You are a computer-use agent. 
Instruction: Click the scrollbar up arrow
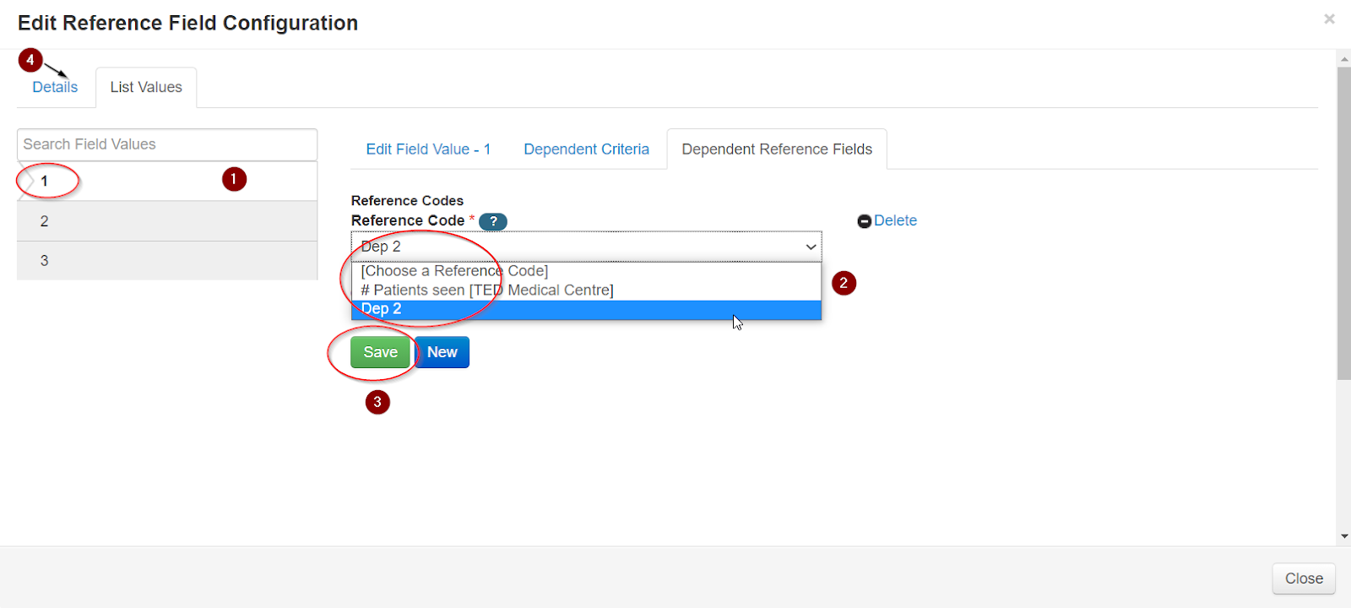[1343, 59]
